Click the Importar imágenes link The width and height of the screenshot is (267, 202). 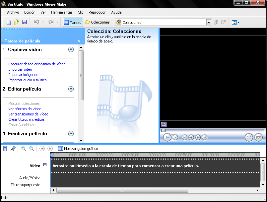(23, 75)
